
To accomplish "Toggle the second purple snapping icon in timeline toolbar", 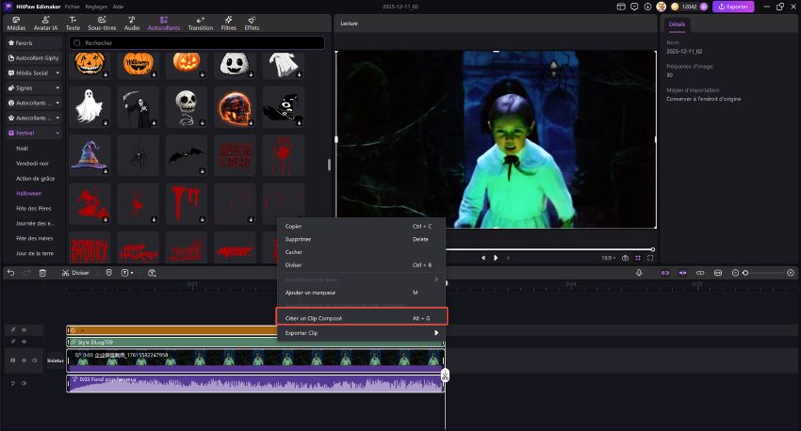I will [x=682, y=273].
